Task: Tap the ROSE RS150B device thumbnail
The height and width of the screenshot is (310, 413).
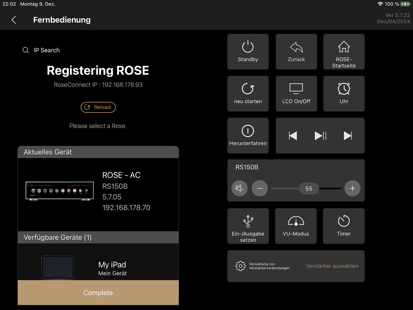Action: [x=59, y=191]
